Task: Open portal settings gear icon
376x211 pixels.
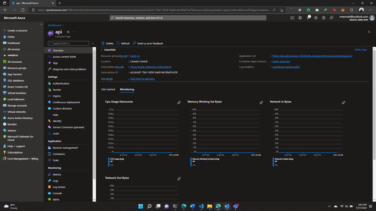Action: pyautogui.click(x=316, y=18)
